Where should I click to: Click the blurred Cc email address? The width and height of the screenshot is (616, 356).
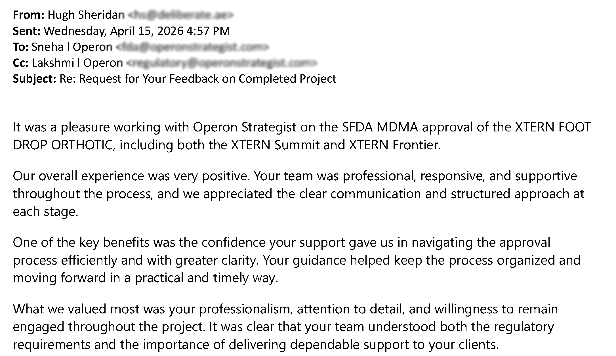[x=221, y=63]
